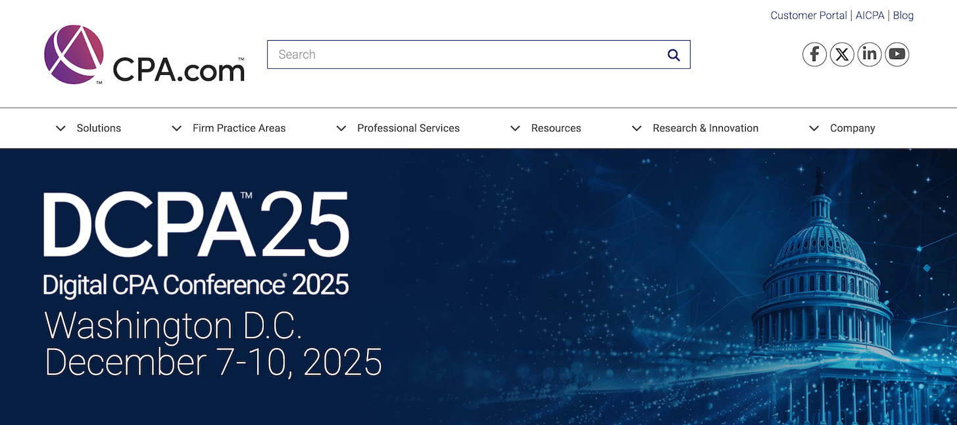Viewport: 957px width, 425px height.
Task: Open the YouTube social icon
Action: [x=897, y=54]
